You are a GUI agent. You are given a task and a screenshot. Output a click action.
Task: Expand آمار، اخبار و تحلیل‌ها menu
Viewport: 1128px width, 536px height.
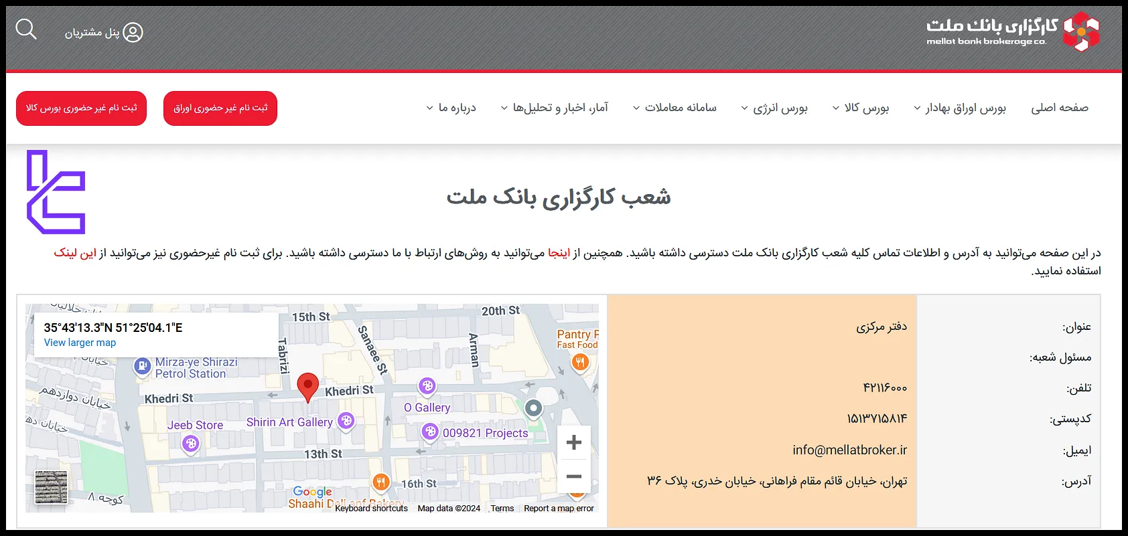point(555,108)
